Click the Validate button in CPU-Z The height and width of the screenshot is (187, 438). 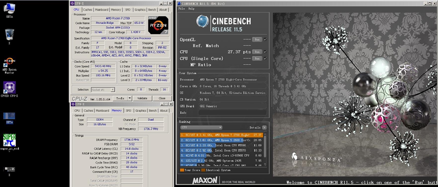[142, 98]
